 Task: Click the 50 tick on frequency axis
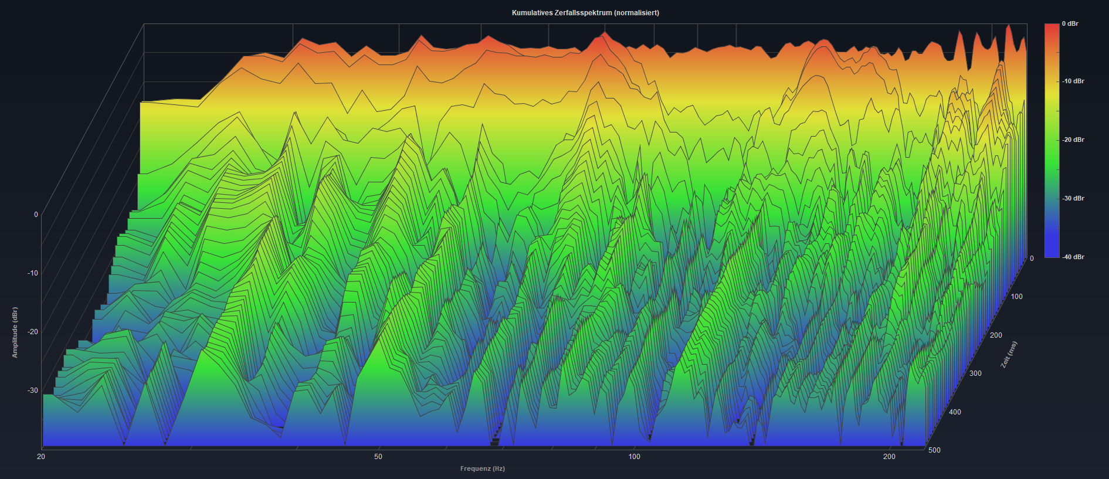point(378,457)
